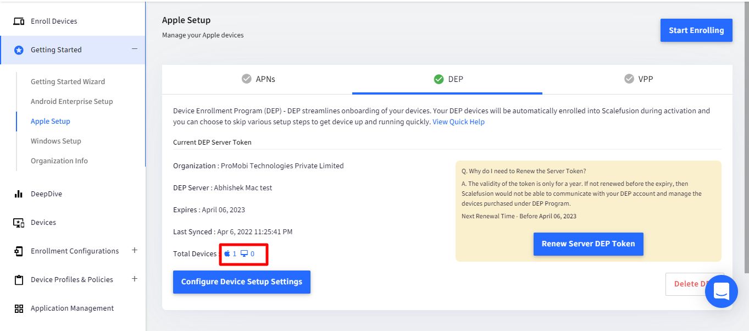Open Application Management in sidebar
Image resolution: width=749 pixels, height=331 pixels.
click(73, 308)
